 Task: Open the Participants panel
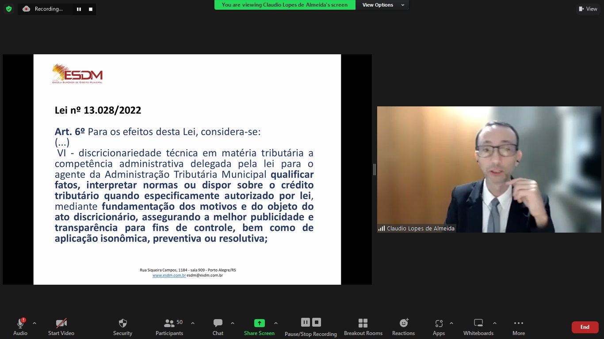click(x=169, y=327)
